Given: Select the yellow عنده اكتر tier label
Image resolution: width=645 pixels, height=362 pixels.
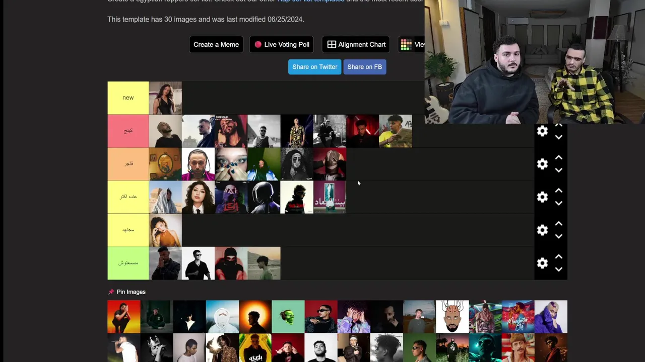Looking at the screenshot, I should (128, 197).
